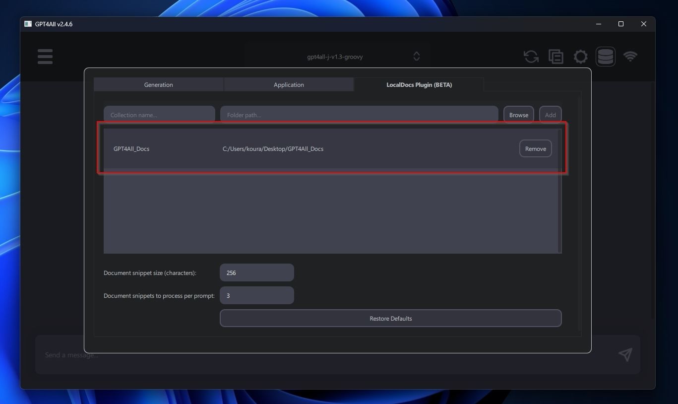Browse for a documents folder
The width and height of the screenshot is (678, 404).
pos(518,115)
